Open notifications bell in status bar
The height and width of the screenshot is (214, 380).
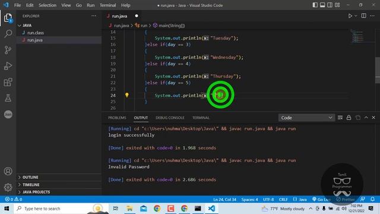click(x=372, y=199)
